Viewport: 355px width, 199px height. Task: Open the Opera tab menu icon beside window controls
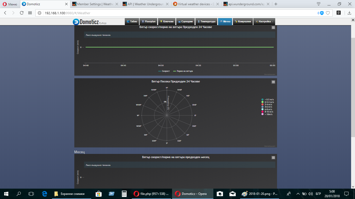pyautogui.click(x=318, y=4)
